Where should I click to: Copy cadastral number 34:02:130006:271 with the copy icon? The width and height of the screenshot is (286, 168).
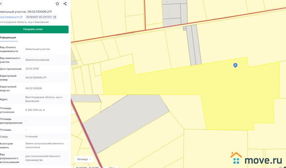[21, 17]
